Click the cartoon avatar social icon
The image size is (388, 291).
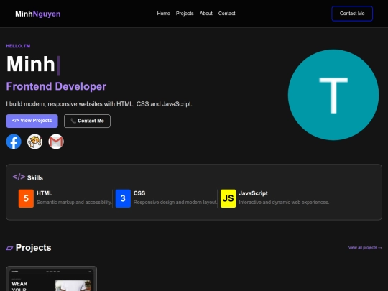(x=34, y=142)
